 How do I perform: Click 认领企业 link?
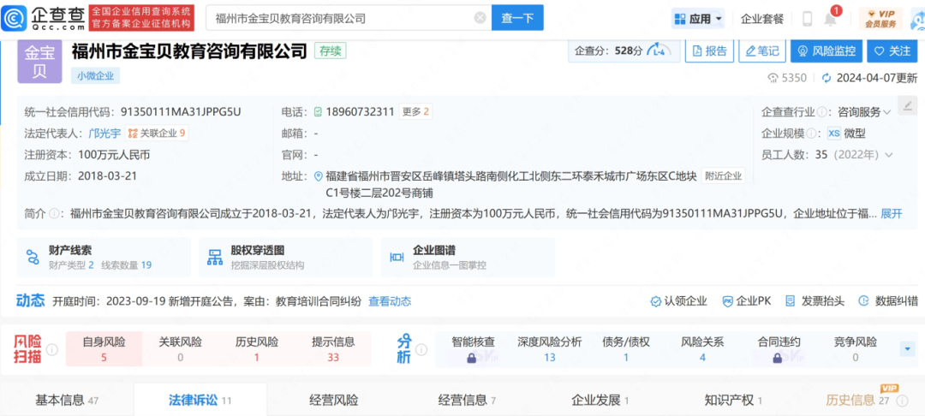(x=678, y=301)
